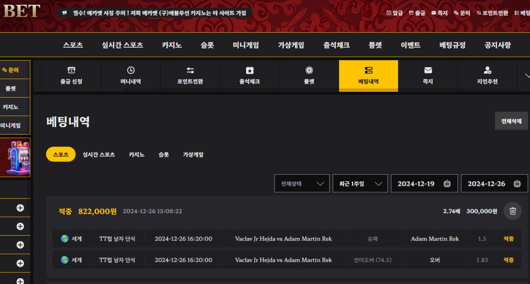Screen dimensions: 530x284
Task: Open the messages (쪽지) envelope icon
Action: [428, 70]
